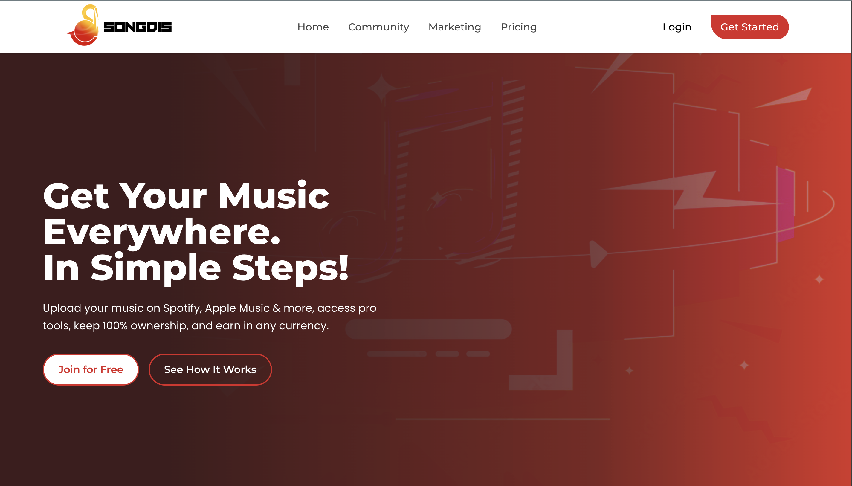Image resolution: width=852 pixels, height=486 pixels.
Task: Click the Login link
Action: coord(677,27)
